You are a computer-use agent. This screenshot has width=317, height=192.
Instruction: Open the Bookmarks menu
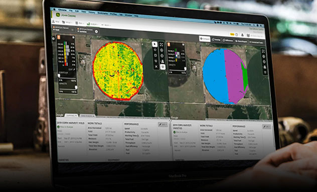(x=103, y=13)
